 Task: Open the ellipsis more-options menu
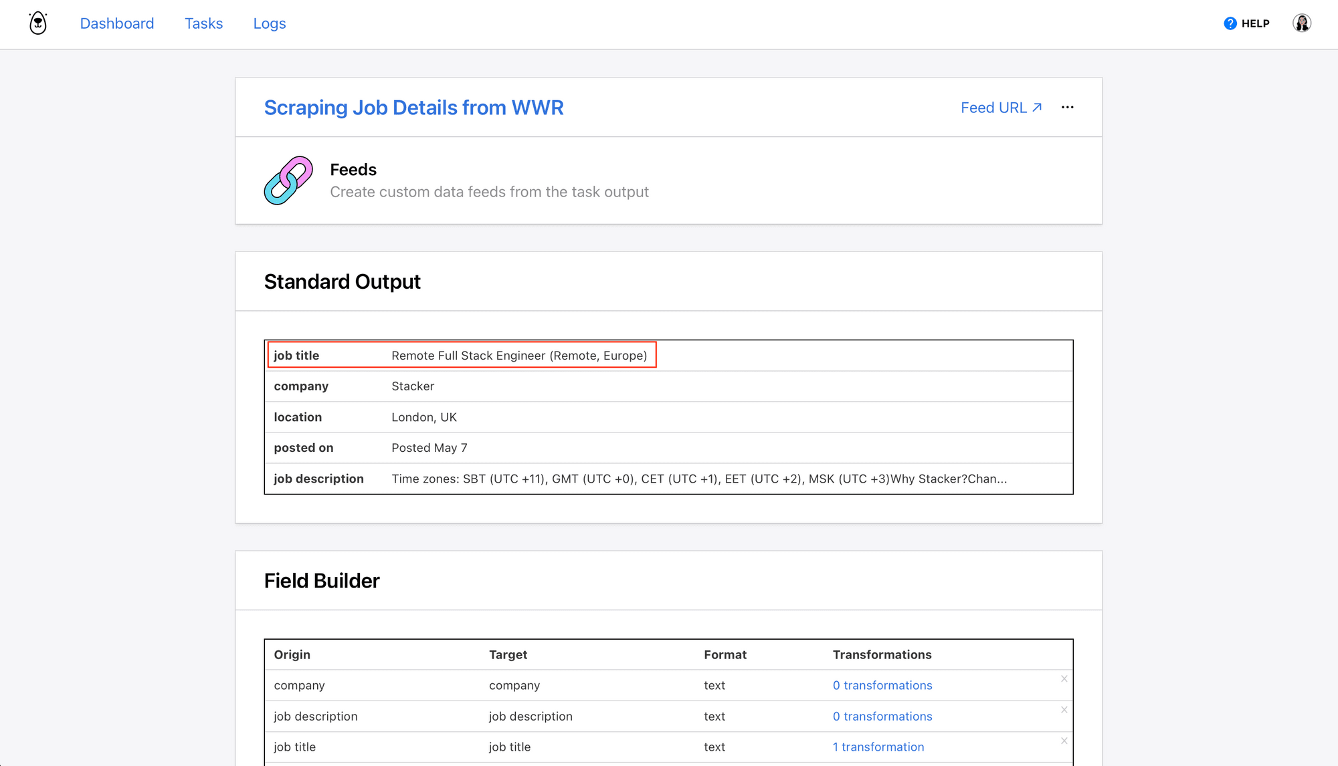[x=1068, y=107]
